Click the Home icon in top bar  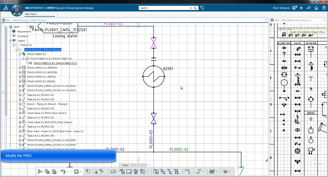(x=316, y=8)
